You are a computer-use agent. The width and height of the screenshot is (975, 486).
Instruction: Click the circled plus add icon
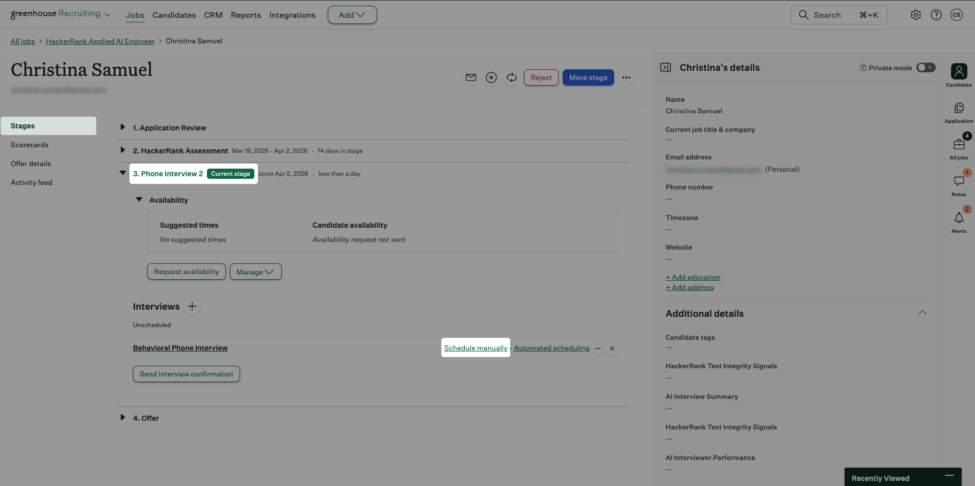click(491, 77)
